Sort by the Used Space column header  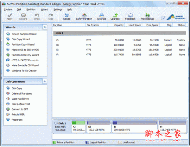click(x=133, y=25)
